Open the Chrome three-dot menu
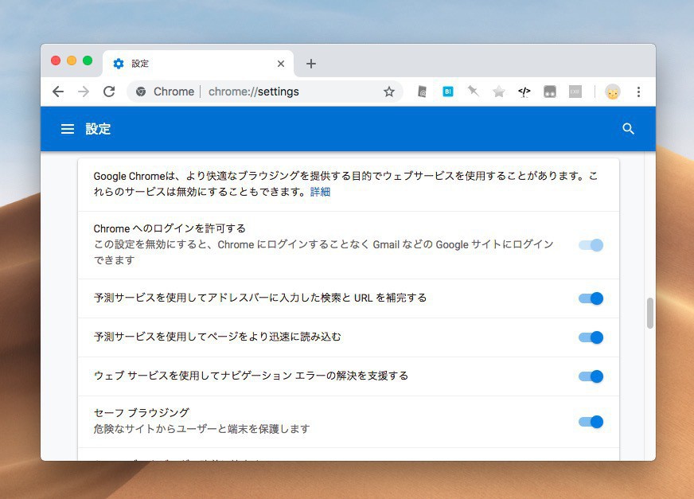The height and width of the screenshot is (499, 694). pos(638,92)
